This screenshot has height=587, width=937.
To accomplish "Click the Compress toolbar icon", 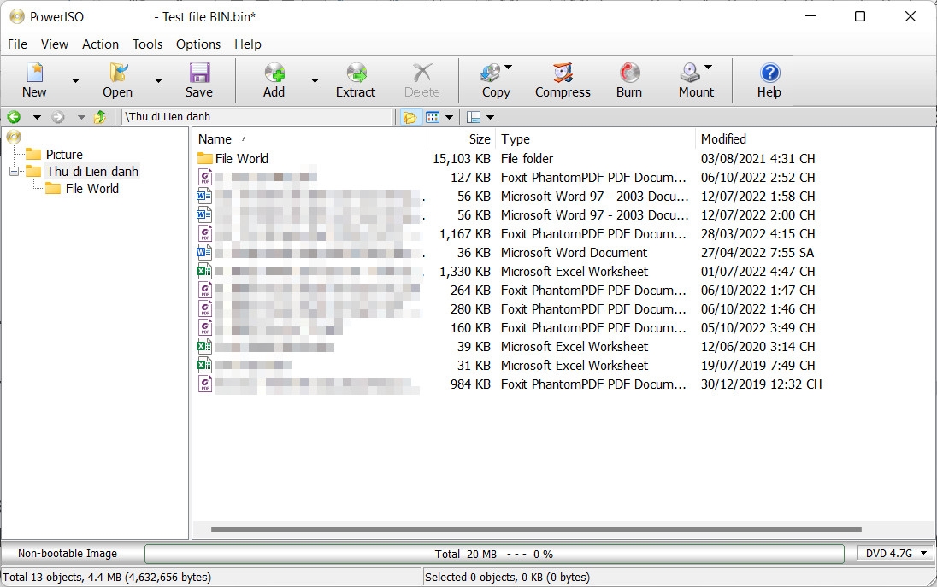I will point(563,73).
